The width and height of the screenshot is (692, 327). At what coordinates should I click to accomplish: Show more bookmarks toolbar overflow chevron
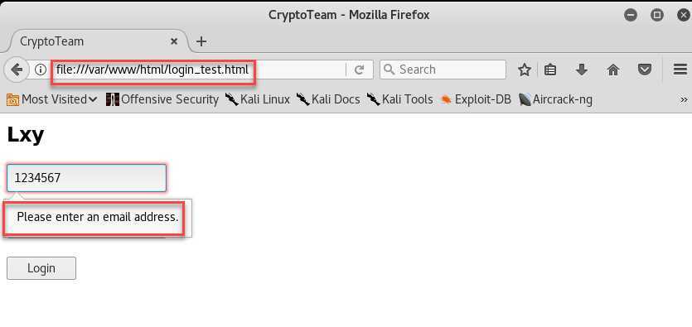pyautogui.click(x=684, y=100)
